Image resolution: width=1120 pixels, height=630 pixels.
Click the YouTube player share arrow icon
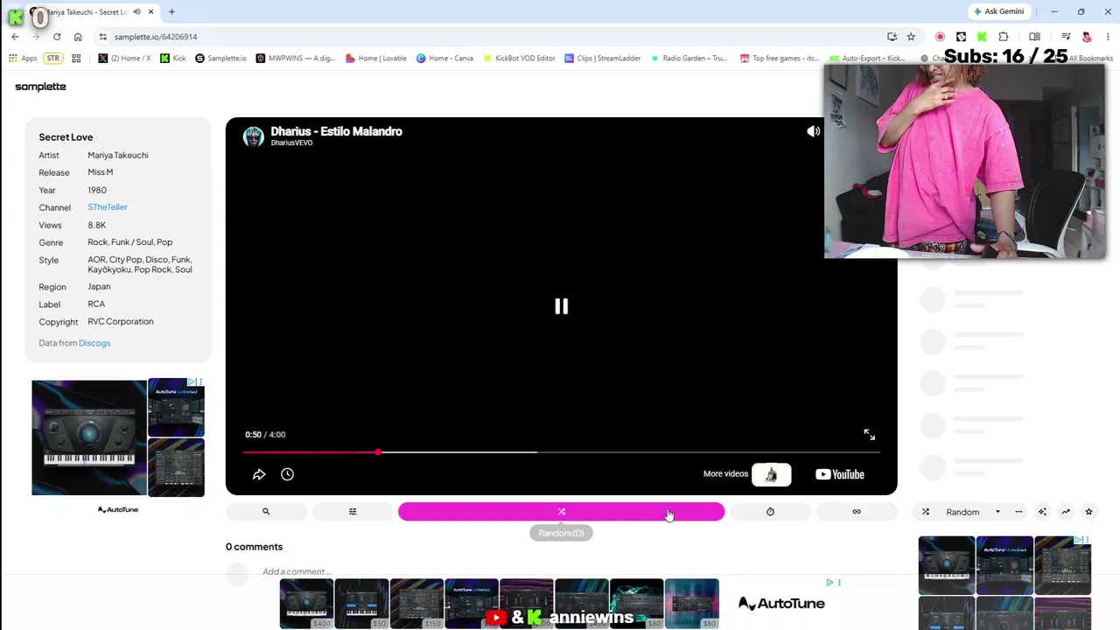259,474
